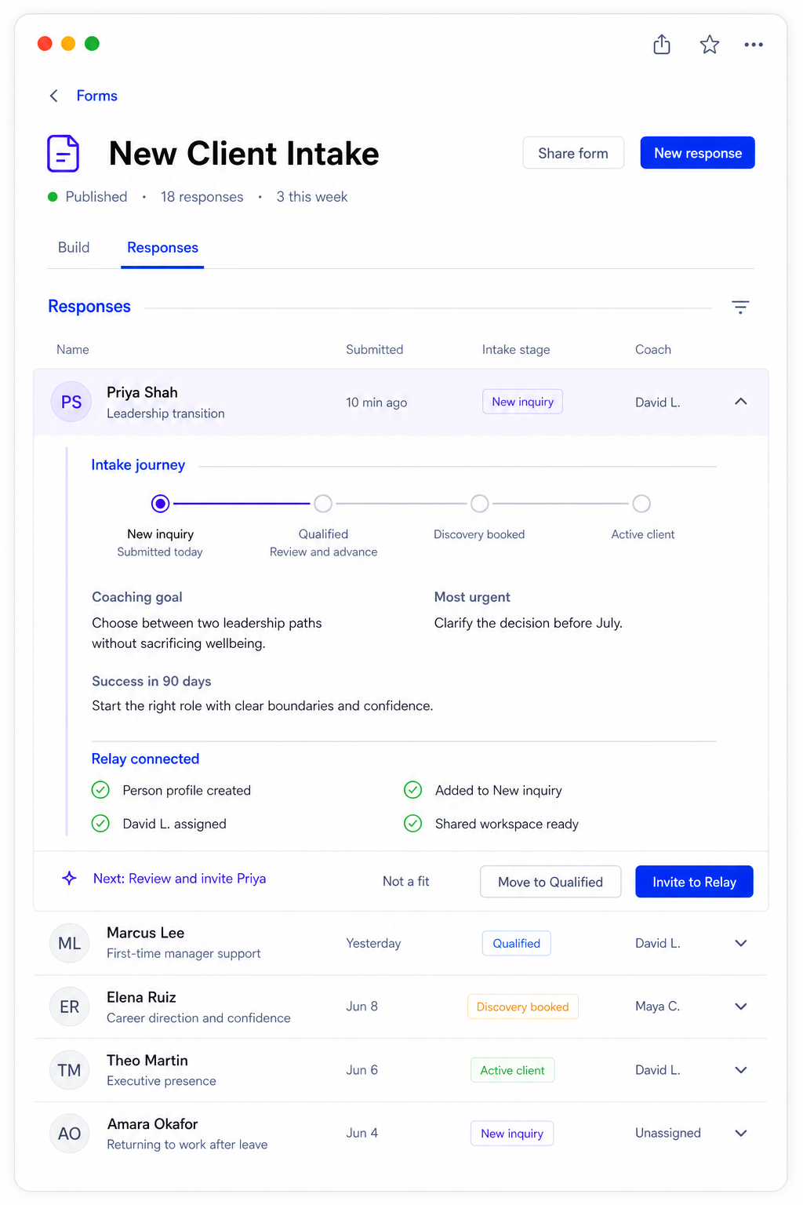Click Maya C. coach for Elena Ruiz

tap(657, 1007)
